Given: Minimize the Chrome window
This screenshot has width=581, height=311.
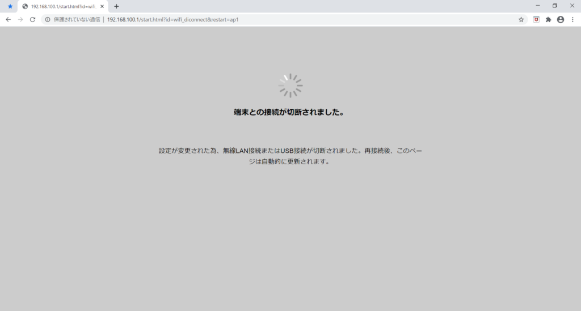Looking at the screenshot, I should click(x=538, y=6).
